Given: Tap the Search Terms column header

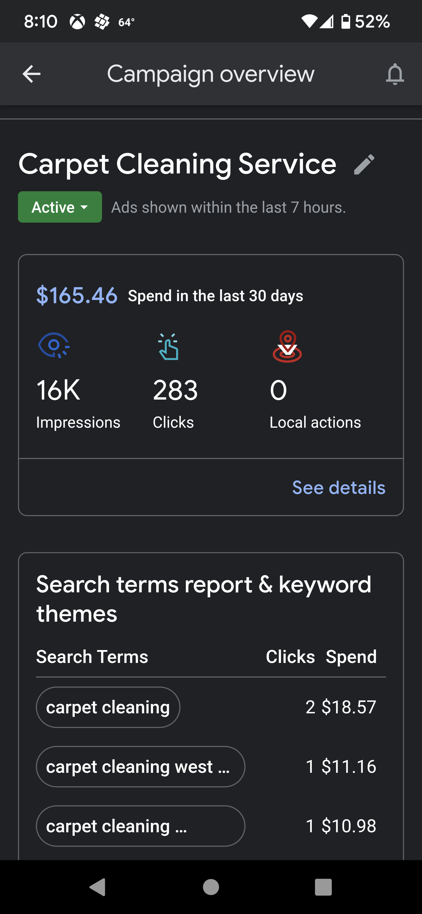Looking at the screenshot, I should [92, 656].
